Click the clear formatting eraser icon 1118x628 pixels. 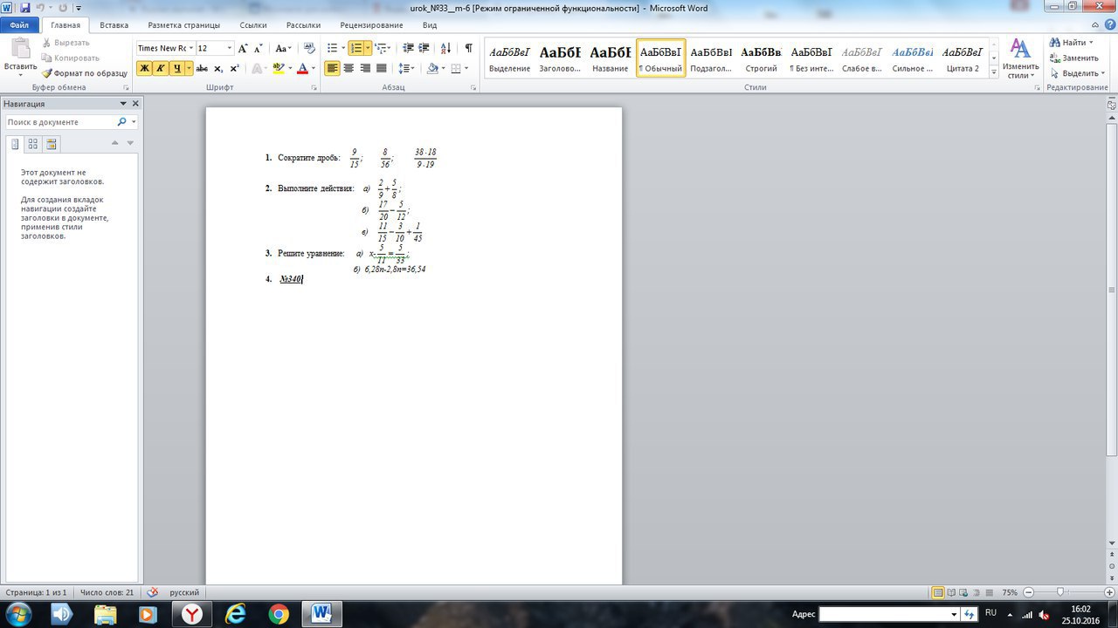point(309,48)
